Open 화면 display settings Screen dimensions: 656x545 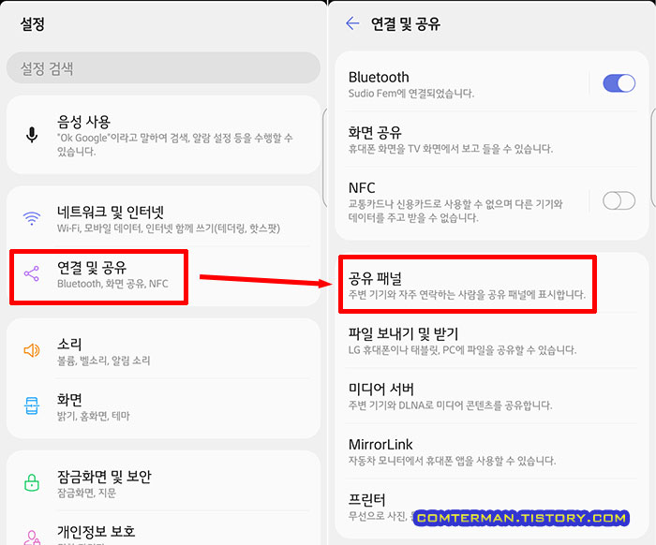point(163,406)
